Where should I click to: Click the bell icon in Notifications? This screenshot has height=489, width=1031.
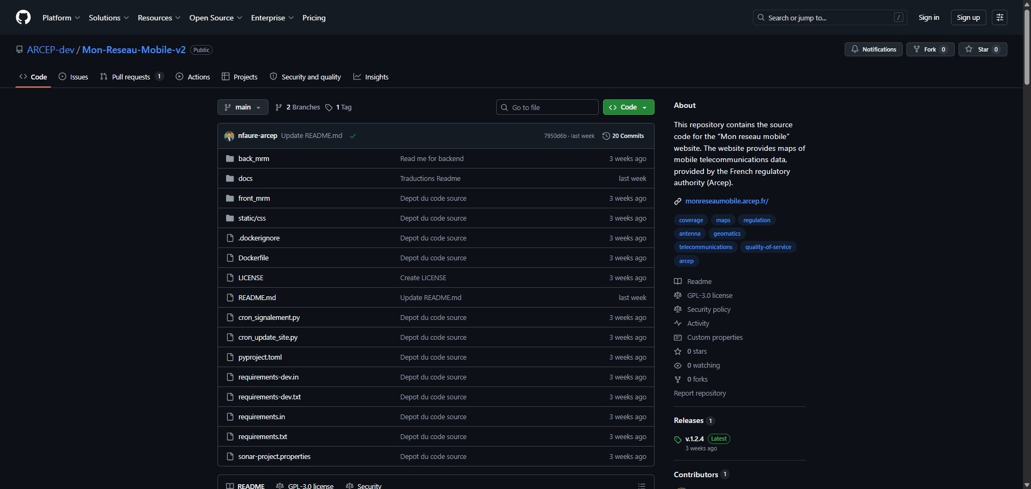pyautogui.click(x=855, y=49)
